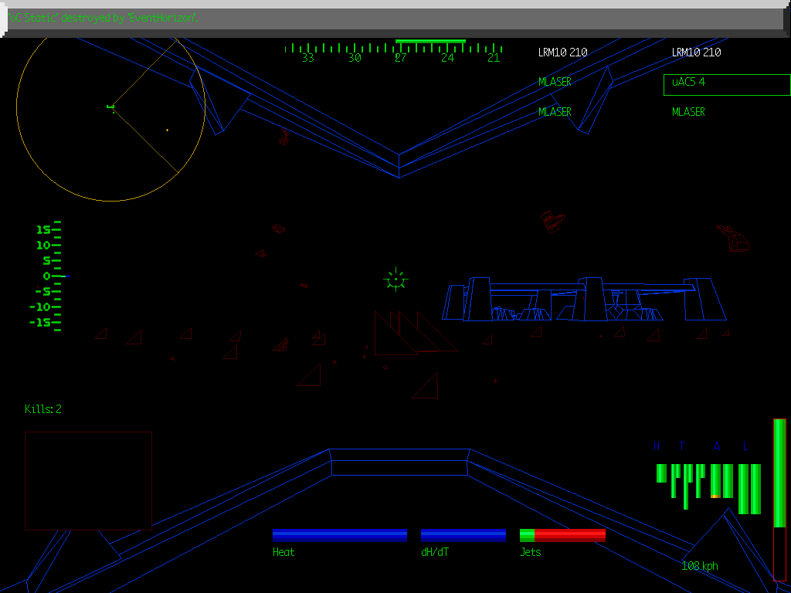Screen dimensions: 791x593
Task: Select the top-left MLASER weapon
Action: pyautogui.click(x=555, y=82)
